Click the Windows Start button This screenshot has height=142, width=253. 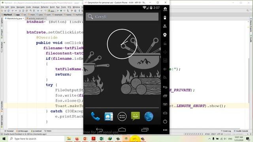coord(4,138)
